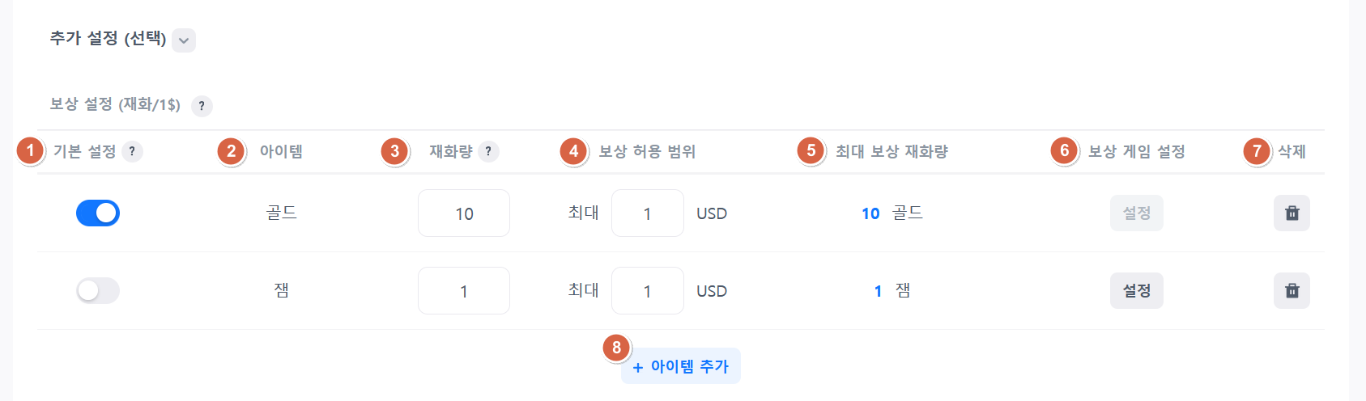Click the plus icon in 아이템 추가
The width and height of the screenshot is (1366, 401).
point(638,367)
